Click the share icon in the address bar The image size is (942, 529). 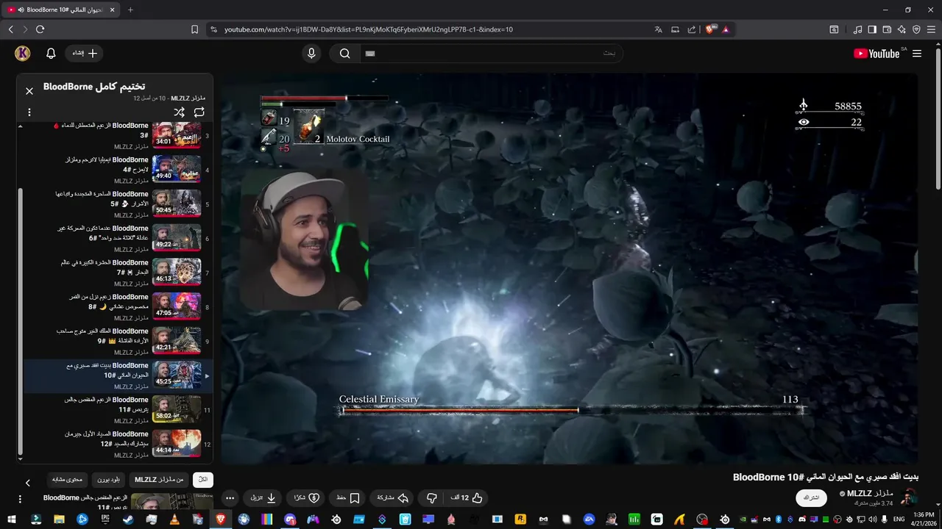(x=692, y=29)
